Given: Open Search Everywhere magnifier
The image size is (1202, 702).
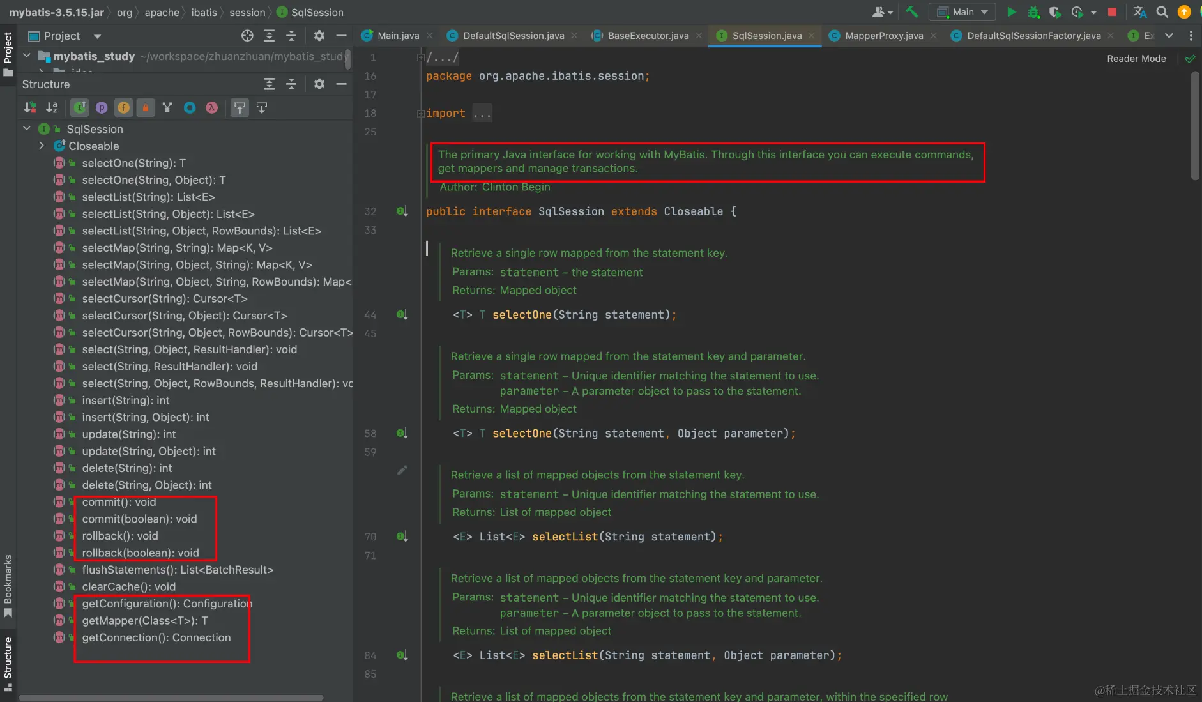Looking at the screenshot, I should (x=1162, y=12).
